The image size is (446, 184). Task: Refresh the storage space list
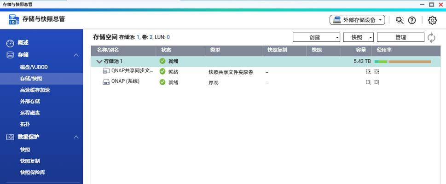(431, 38)
